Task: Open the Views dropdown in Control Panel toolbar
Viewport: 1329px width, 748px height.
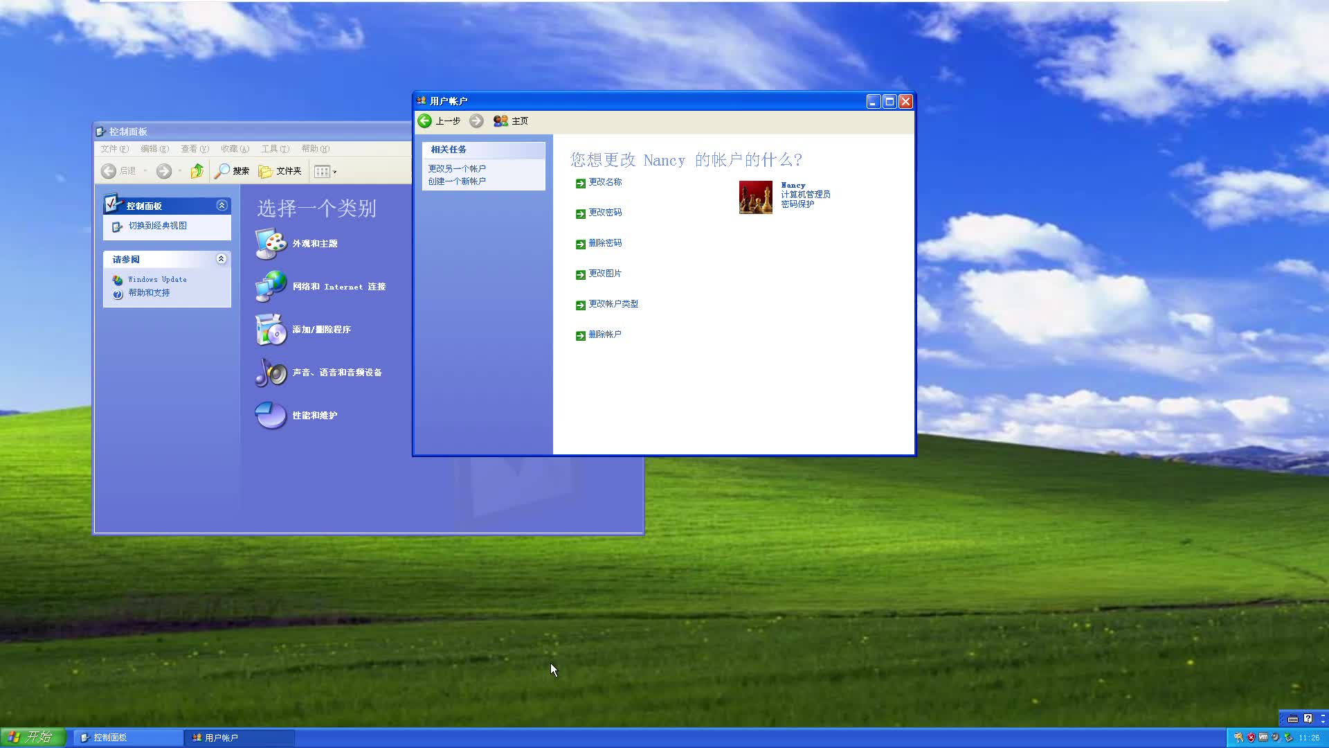Action: (x=325, y=171)
